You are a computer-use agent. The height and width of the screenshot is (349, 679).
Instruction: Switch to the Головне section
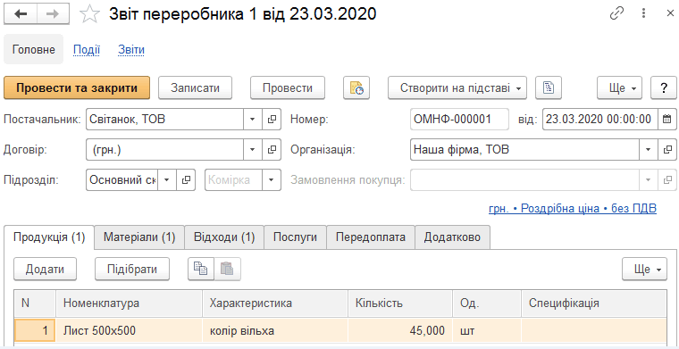[x=34, y=50]
